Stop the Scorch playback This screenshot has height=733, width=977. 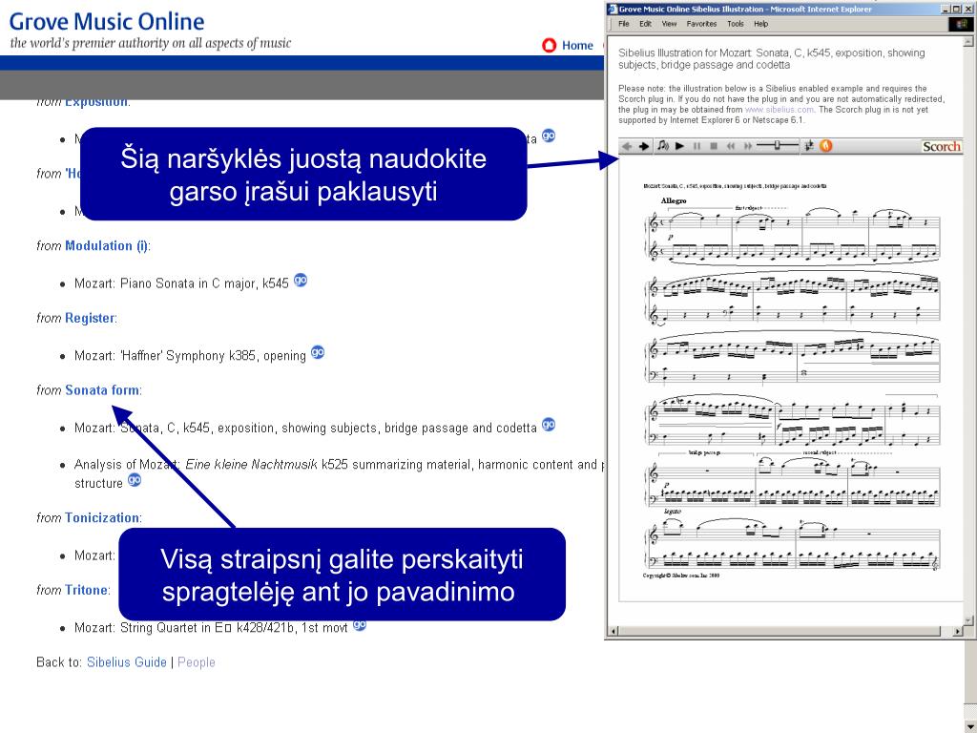point(714,146)
